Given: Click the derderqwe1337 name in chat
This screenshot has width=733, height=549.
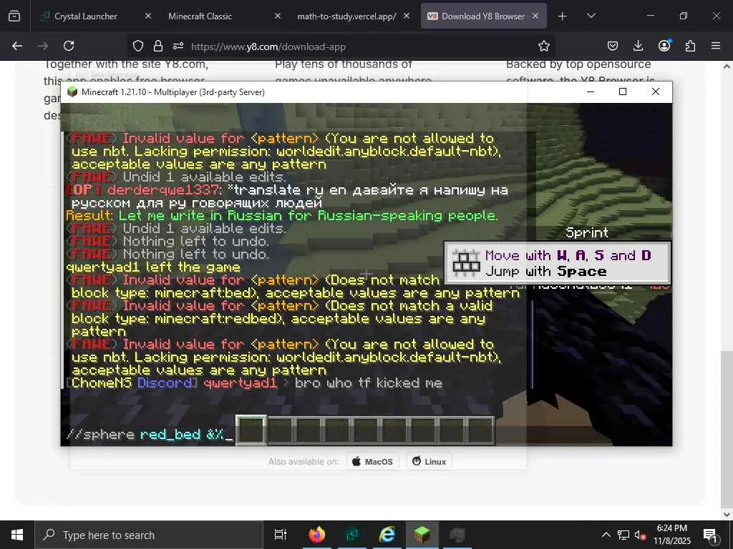Looking at the screenshot, I should click(x=163, y=190).
